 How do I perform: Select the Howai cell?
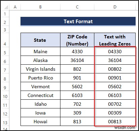click(x=40, y=122)
